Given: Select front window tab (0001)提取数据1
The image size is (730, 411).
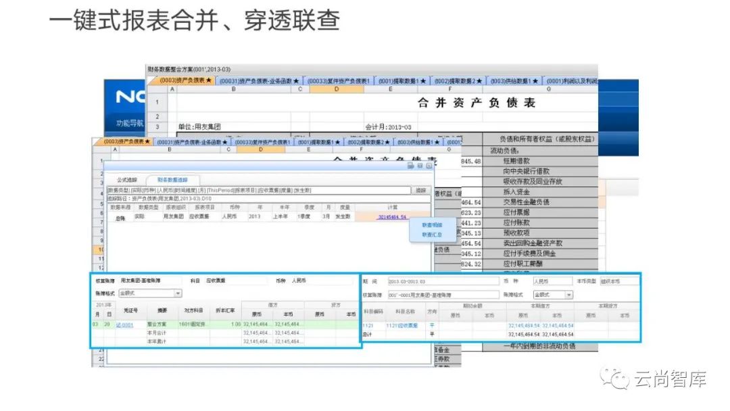Looking at the screenshot, I should click(319, 142).
